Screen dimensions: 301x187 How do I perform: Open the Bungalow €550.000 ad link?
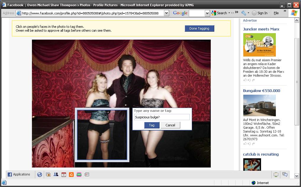click(261, 91)
